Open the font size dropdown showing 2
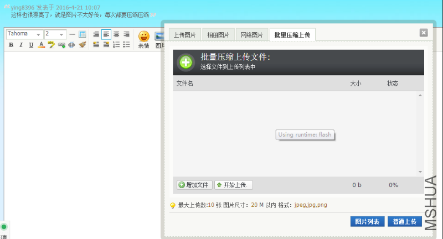 (x=55, y=34)
